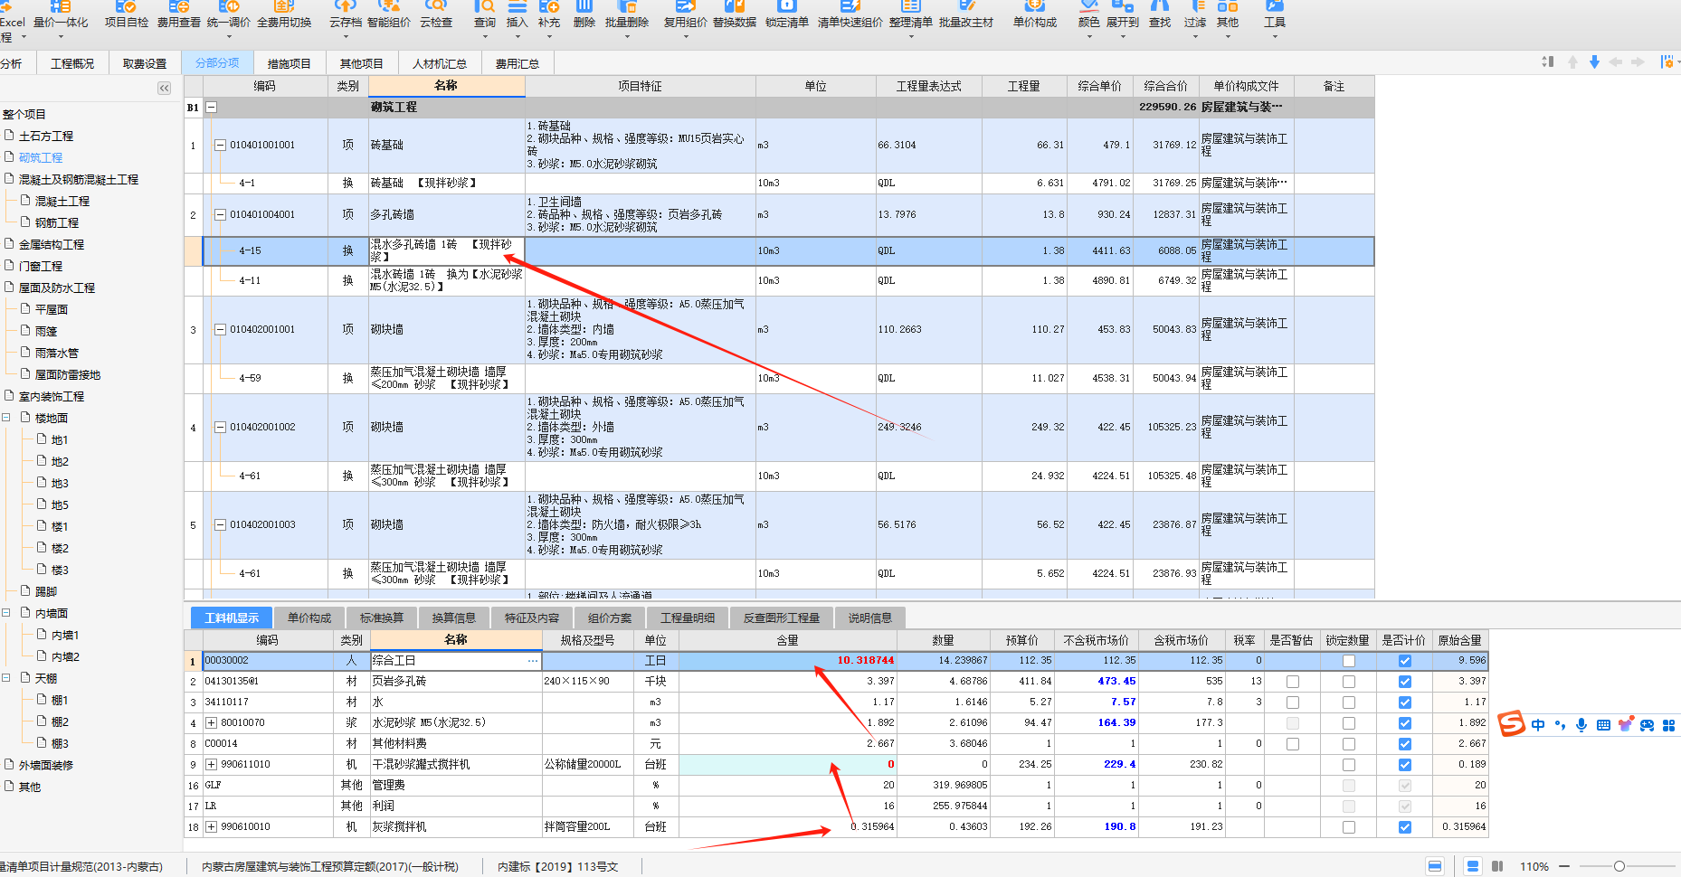Click the blue move-down arrow icon
This screenshot has height=877, width=1681.
(1594, 61)
